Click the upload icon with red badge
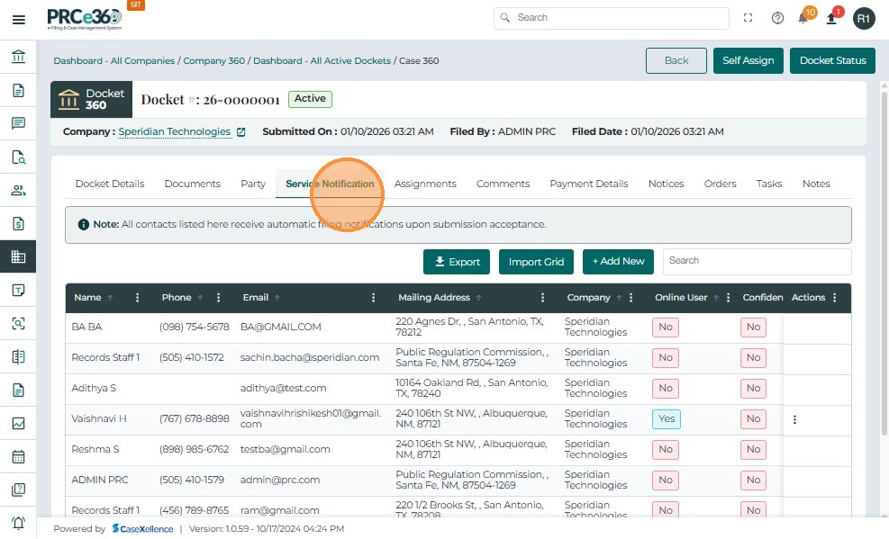 tap(831, 18)
